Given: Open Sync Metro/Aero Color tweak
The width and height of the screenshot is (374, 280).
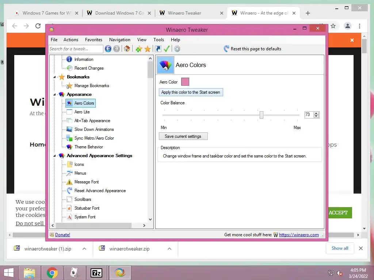Looking at the screenshot, I should [x=94, y=138].
